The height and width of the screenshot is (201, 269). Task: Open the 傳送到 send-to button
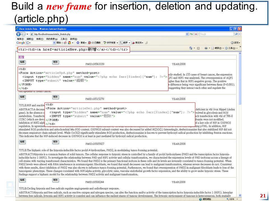[137, 43]
